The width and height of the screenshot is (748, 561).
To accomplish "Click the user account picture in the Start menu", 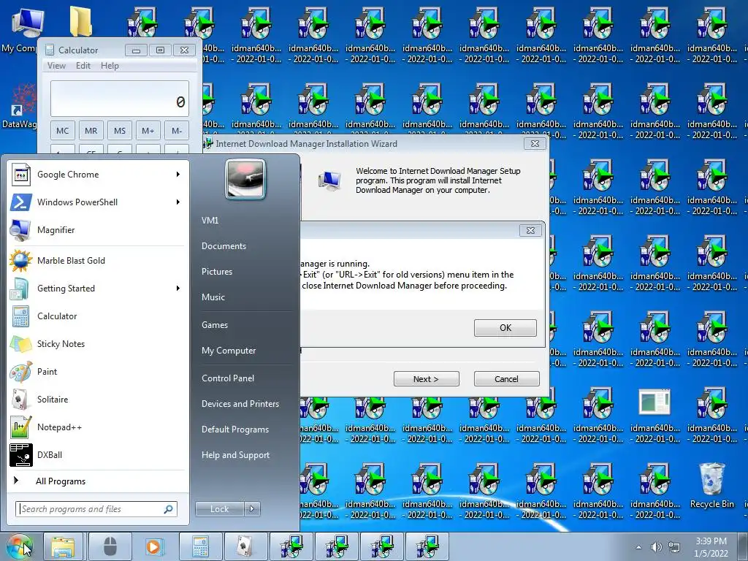I will pos(245,179).
